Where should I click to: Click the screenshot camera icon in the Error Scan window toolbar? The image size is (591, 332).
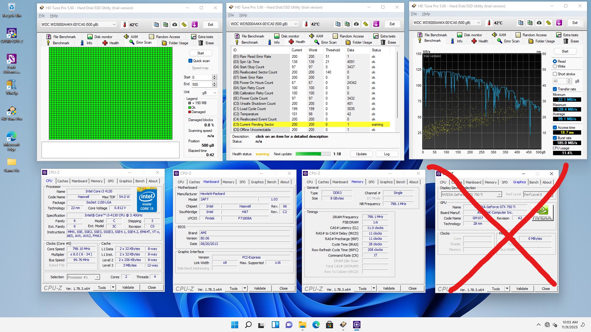coord(175,25)
